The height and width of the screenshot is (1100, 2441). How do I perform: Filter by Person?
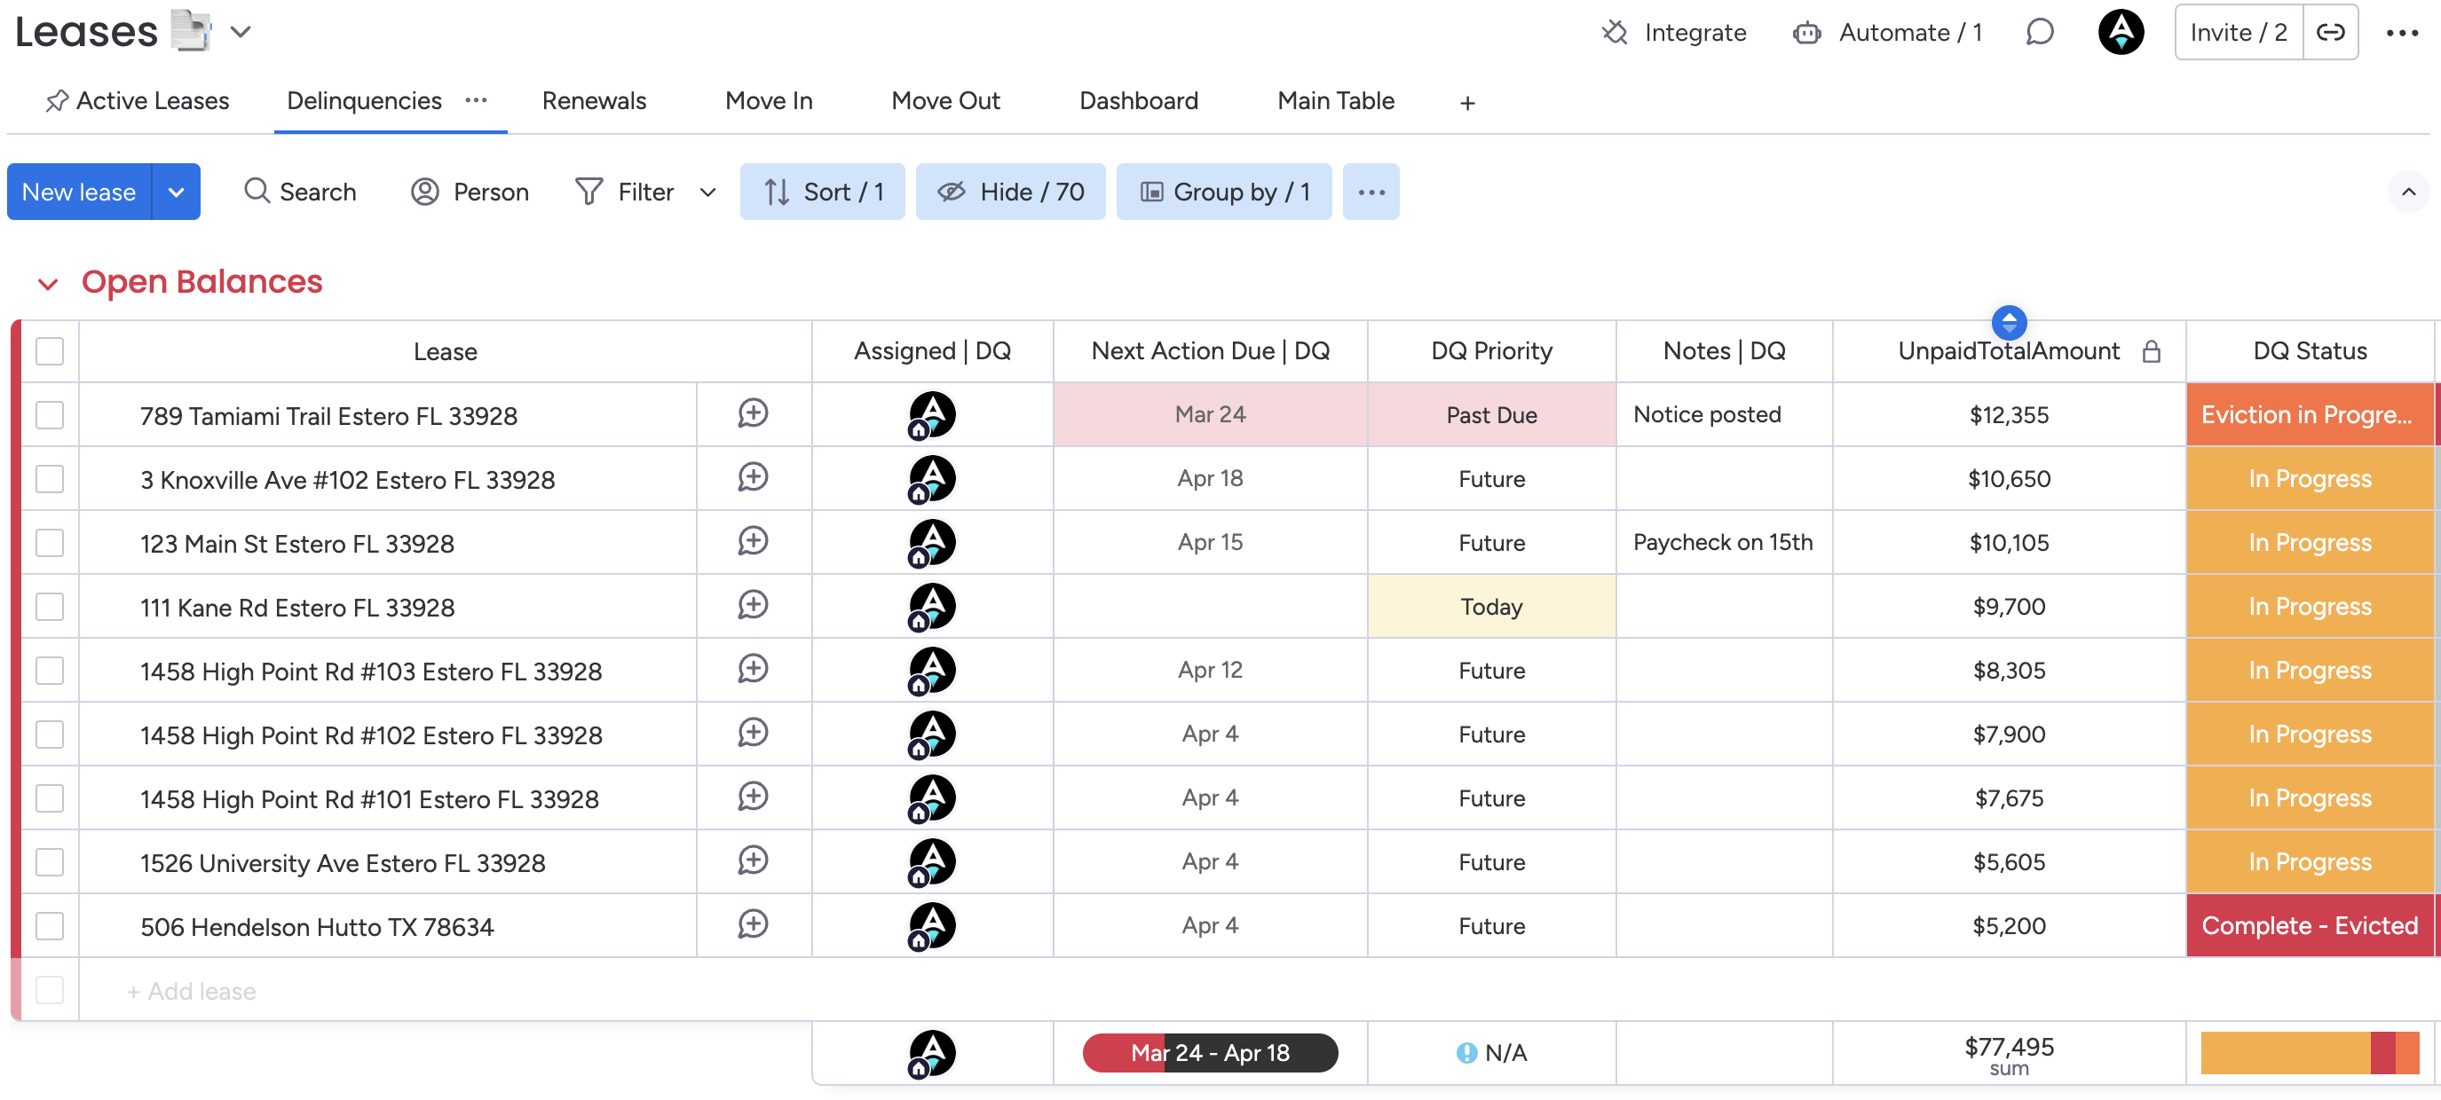coord(469,192)
